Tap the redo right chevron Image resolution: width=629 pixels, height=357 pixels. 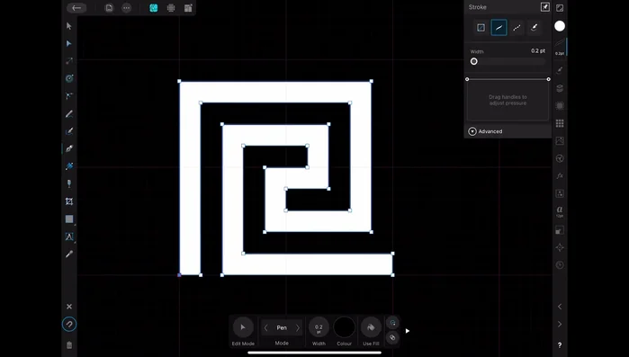click(x=560, y=324)
